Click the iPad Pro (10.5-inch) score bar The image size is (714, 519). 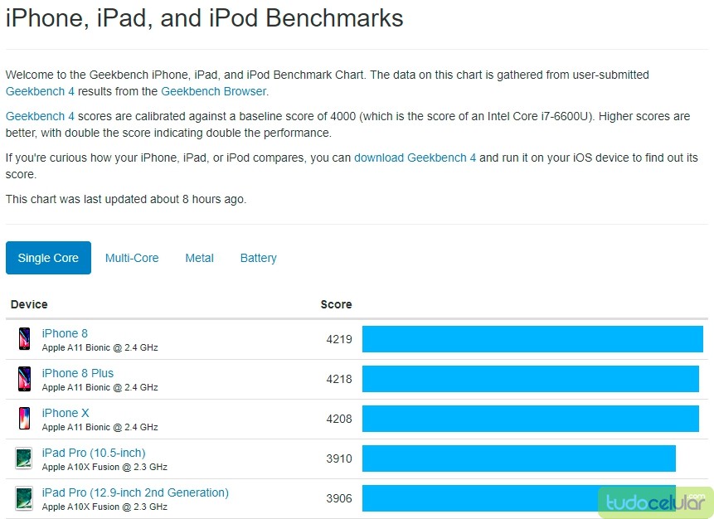click(x=518, y=458)
